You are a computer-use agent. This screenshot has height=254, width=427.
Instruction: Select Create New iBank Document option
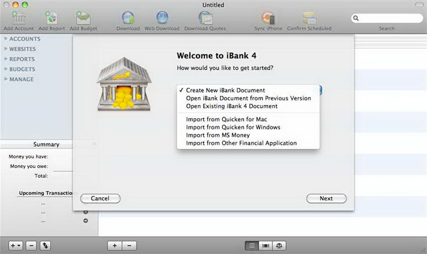click(248, 90)
